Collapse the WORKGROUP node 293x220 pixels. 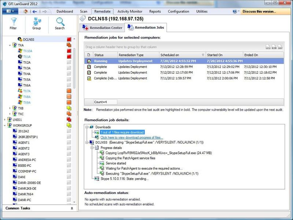(x=5, y=125)
